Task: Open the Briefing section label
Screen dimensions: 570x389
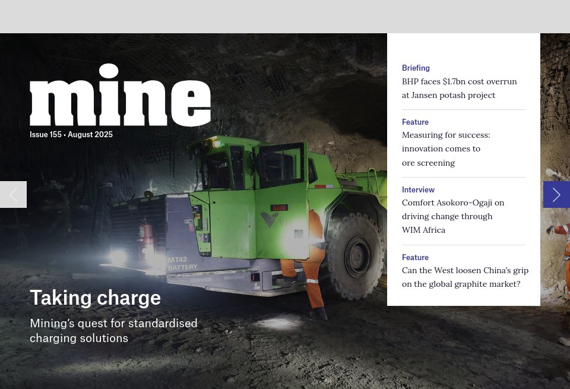Action: pyautogui.click(x=416, y=68)
